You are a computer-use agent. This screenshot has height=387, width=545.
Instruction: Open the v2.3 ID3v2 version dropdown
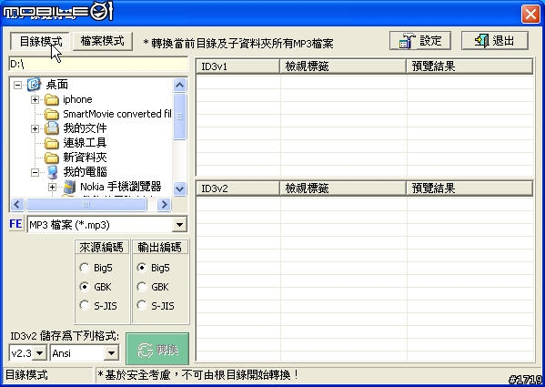coord(40,353)
